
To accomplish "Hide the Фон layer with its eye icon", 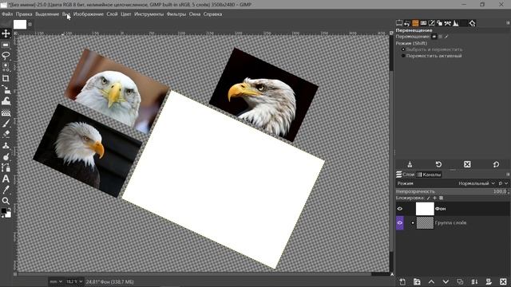I will pyautogui.click(x=399, y=209).
